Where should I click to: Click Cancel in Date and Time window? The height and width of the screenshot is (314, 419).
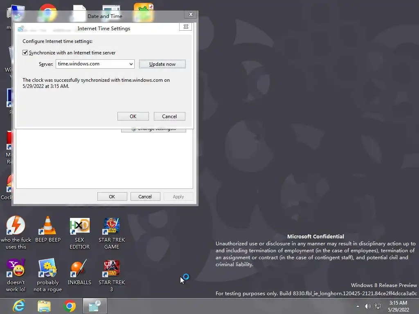[x=145, y=197]
